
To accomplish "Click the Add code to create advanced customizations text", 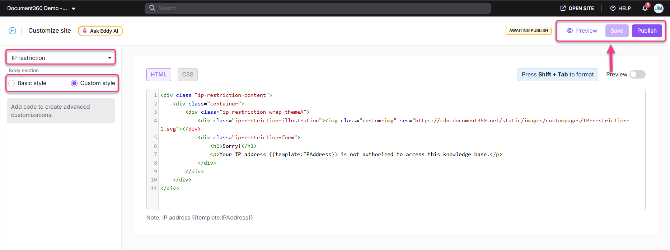I will 50,111.
